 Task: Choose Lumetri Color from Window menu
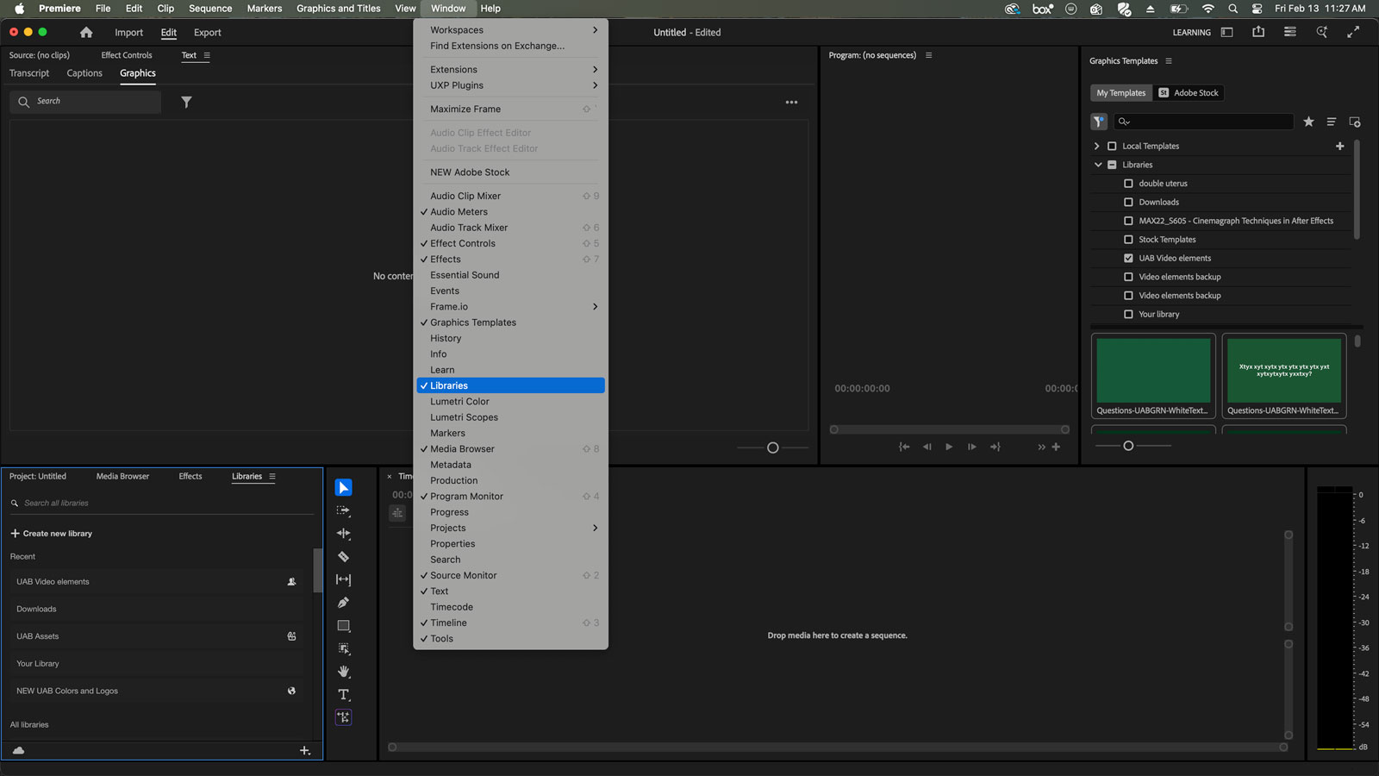[510, 402]
